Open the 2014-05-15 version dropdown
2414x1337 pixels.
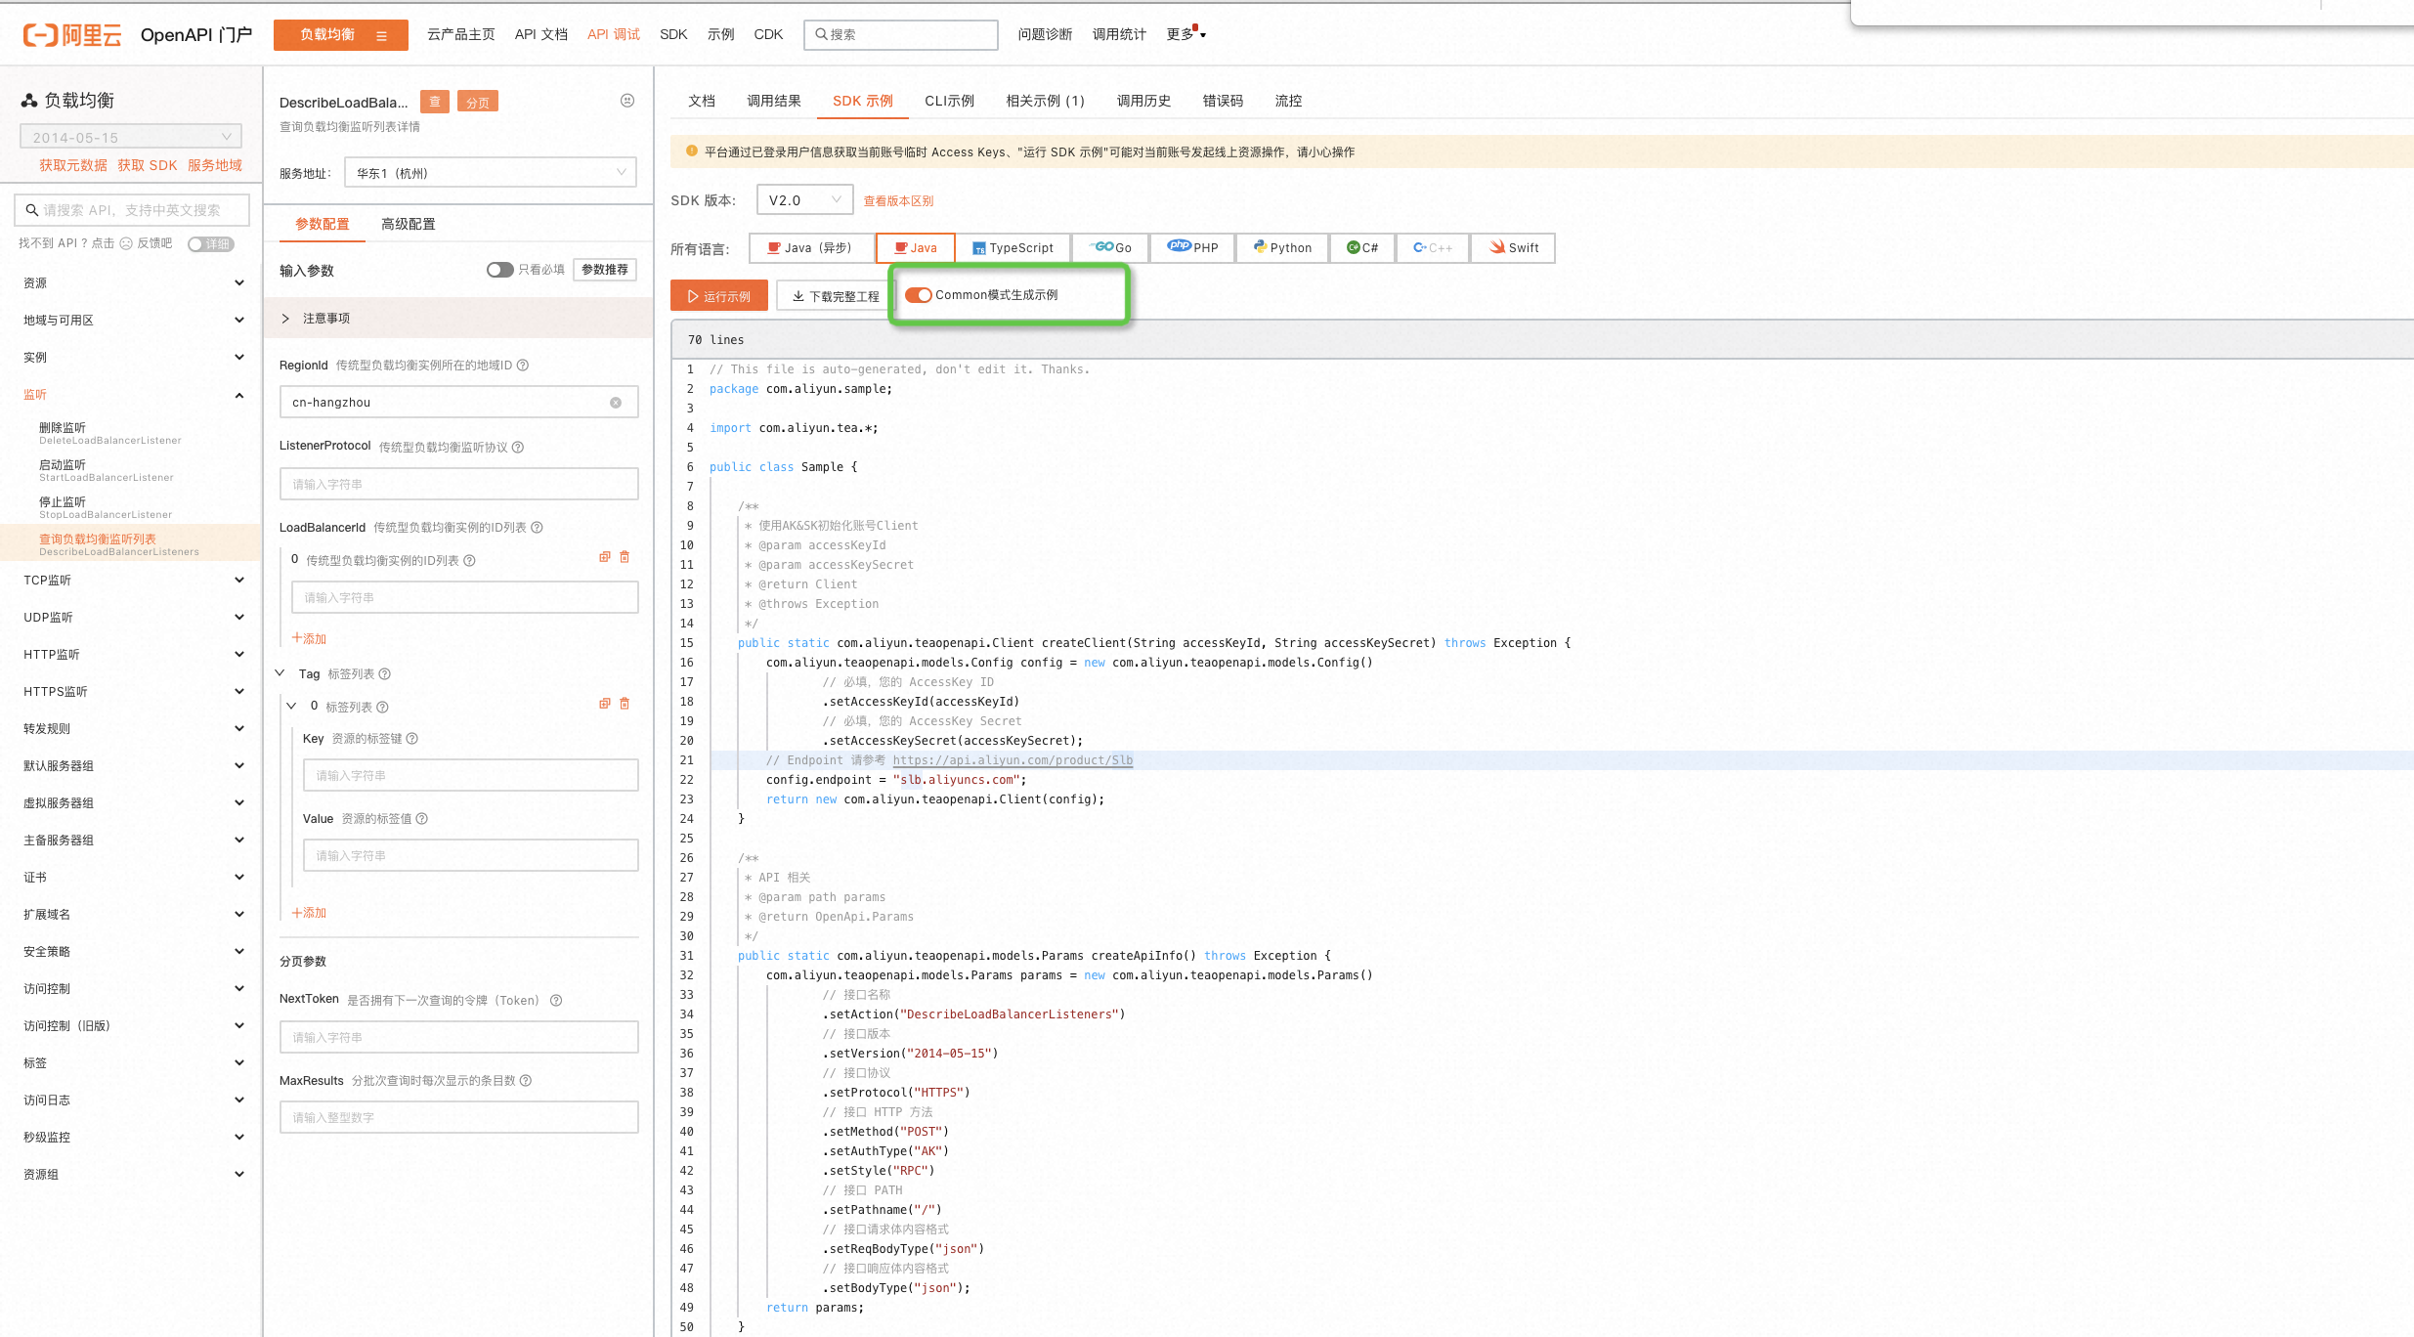[x=130, y=137]
